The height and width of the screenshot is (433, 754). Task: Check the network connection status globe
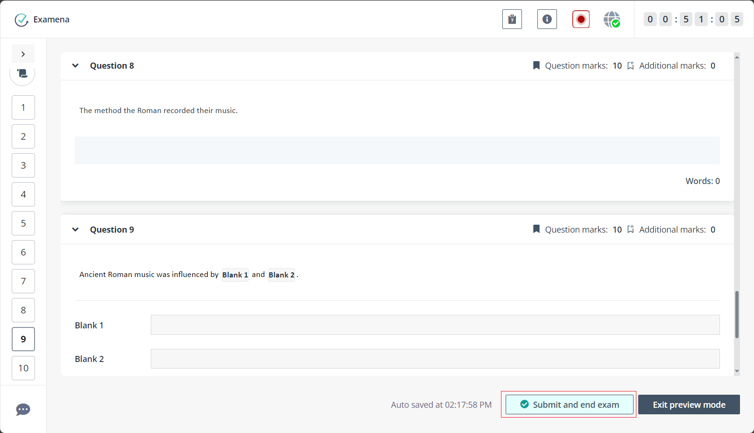[x=612, y=20]
